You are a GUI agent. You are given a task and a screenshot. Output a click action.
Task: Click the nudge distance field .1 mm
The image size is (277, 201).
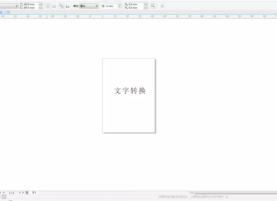click(x=111, y=6)
